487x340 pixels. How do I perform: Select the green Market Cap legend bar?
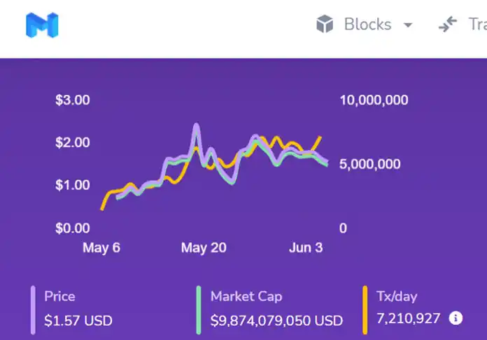pyautogui.click(x=199, y=309)
